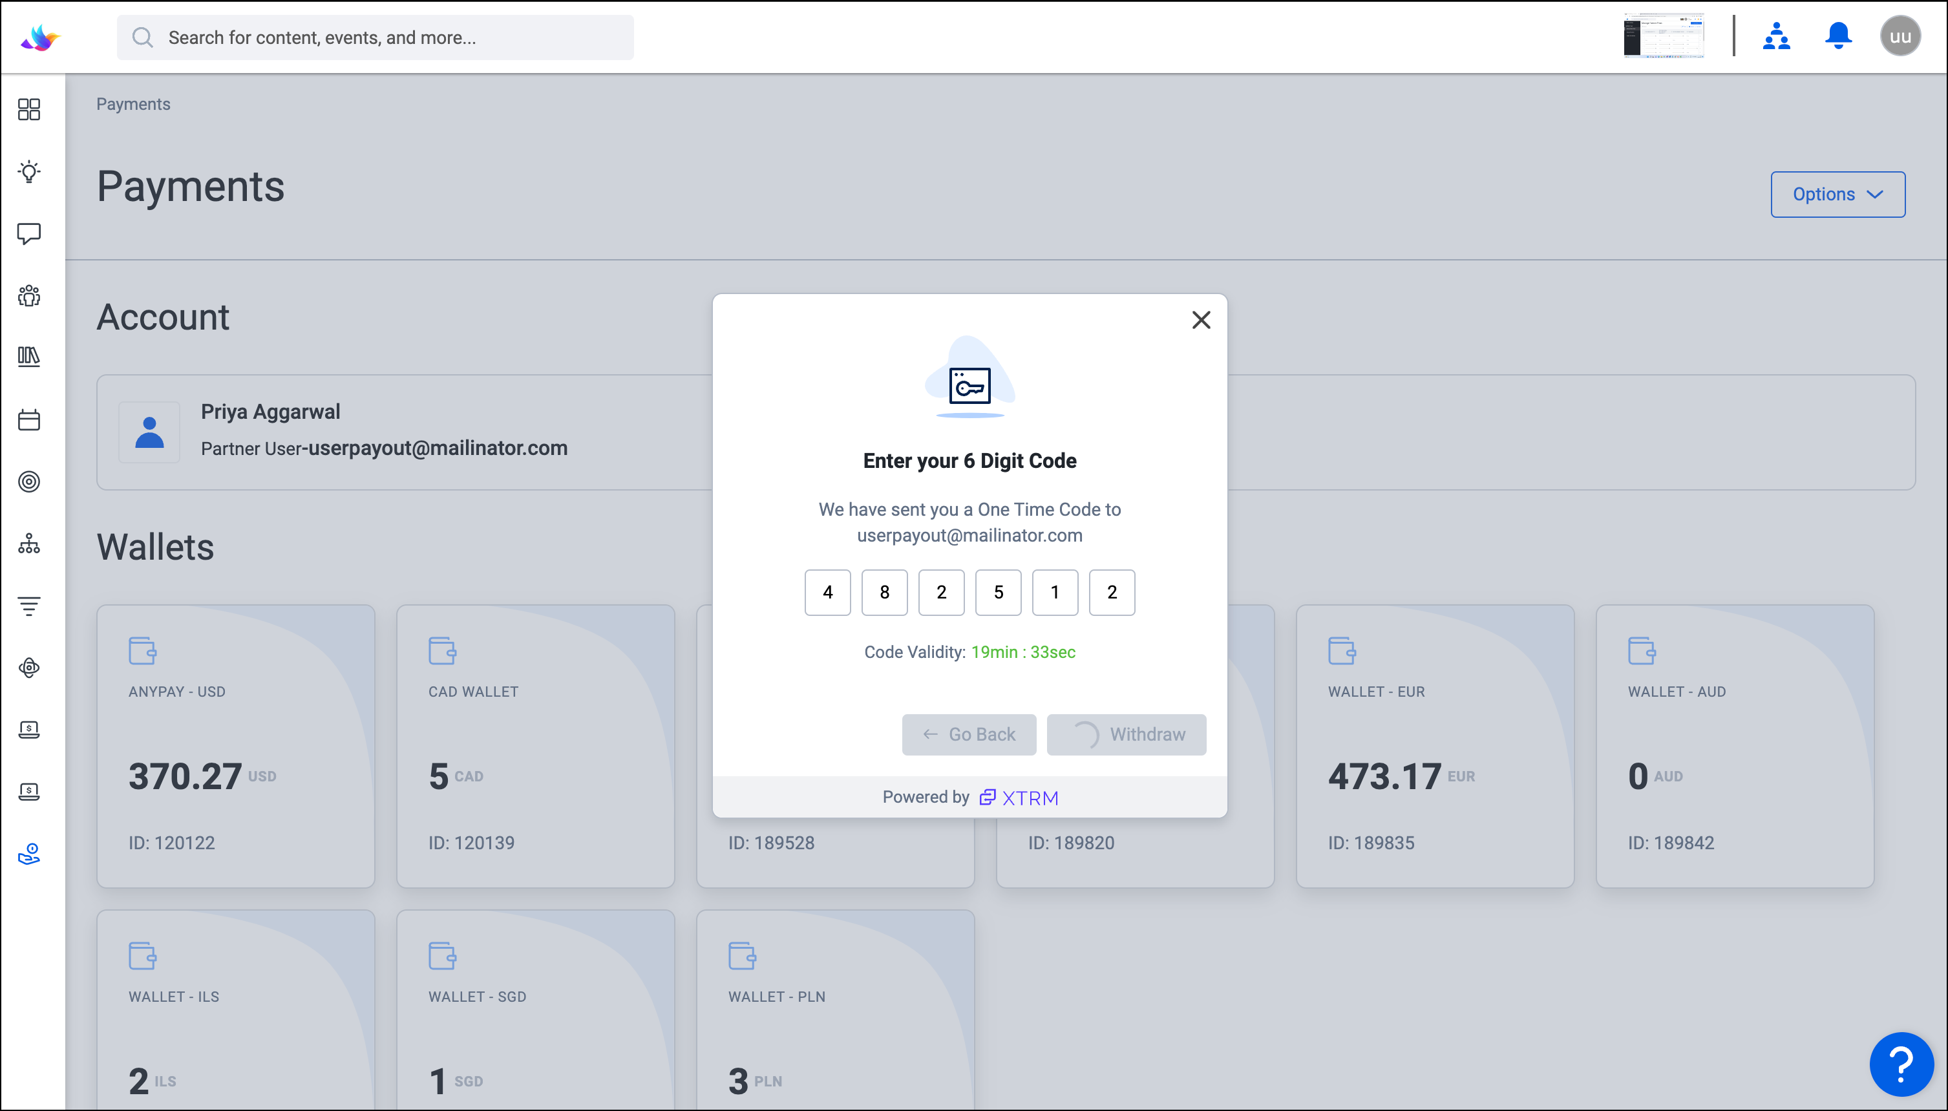
Task: Open the payments hand-coin sidebar icon
Action: click(x=29, y=854)
